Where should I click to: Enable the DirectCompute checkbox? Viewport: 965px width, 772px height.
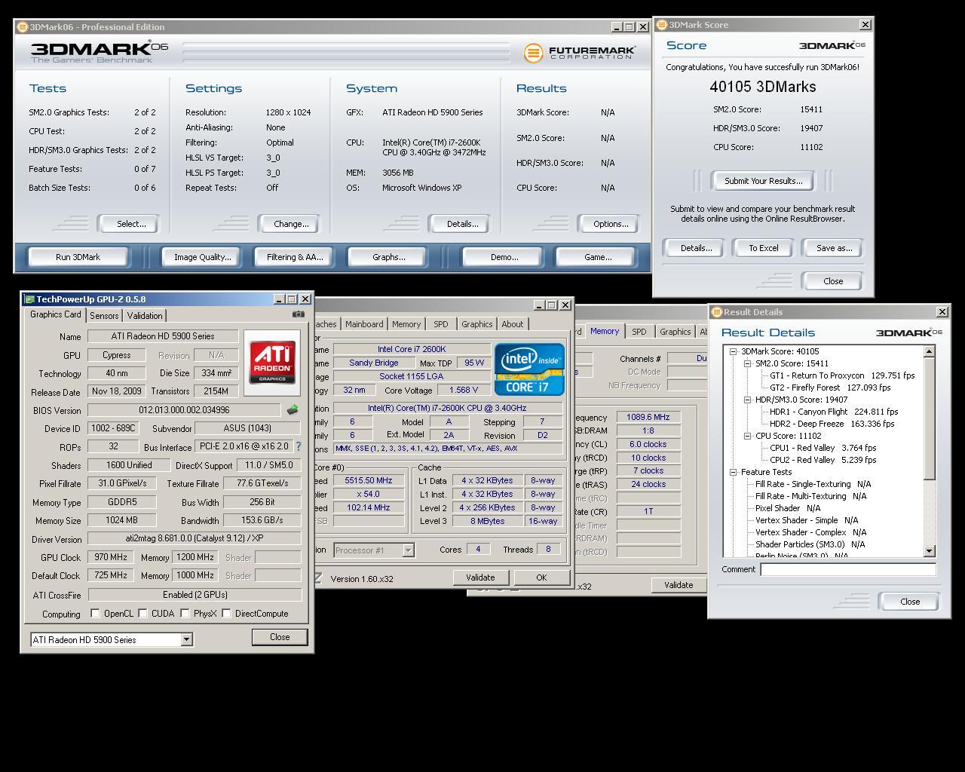226,614
